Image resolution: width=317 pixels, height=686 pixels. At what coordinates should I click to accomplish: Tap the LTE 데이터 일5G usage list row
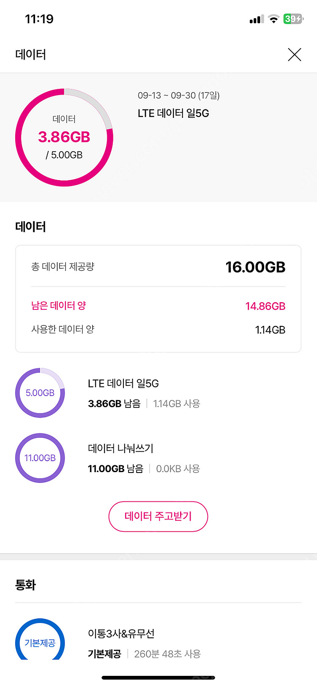pyautogui.click(x=144, y=393)
